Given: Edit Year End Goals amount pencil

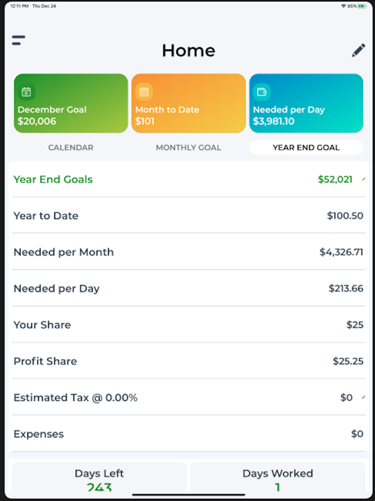Looking at the screenshot, I should click(364, 179).
